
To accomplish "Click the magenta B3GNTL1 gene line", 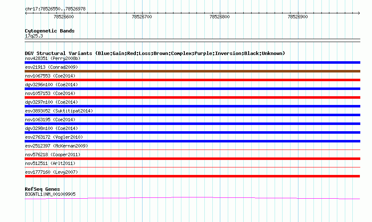I will pyautogui.click(x=192, y=198).
